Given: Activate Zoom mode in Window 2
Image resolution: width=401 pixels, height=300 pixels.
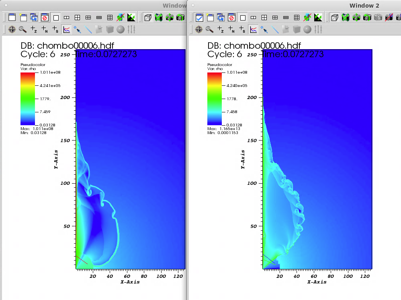Looking at the screenshot, I should [x=209, y=29].
